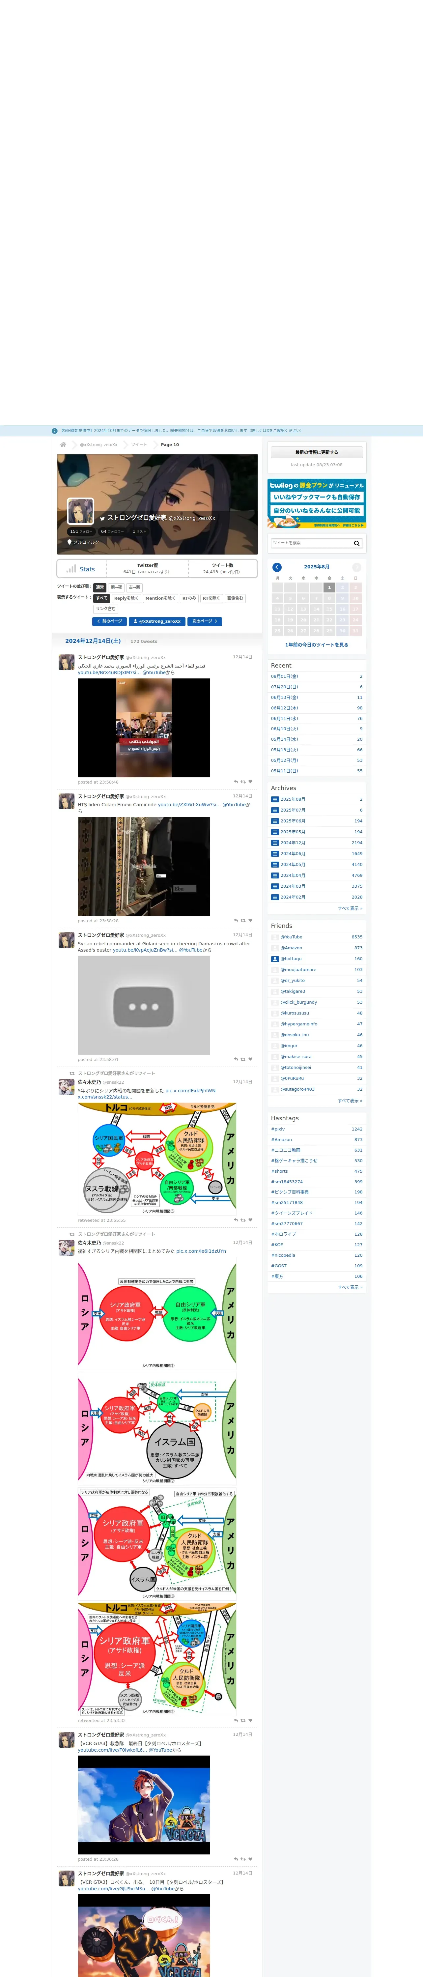Go to previous month in calendar
Viewport: 423px width, 1977px height.
point(277,567)
